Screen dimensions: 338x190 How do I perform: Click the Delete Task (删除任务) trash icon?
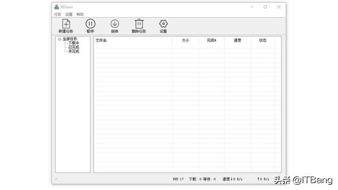(139, 24)
